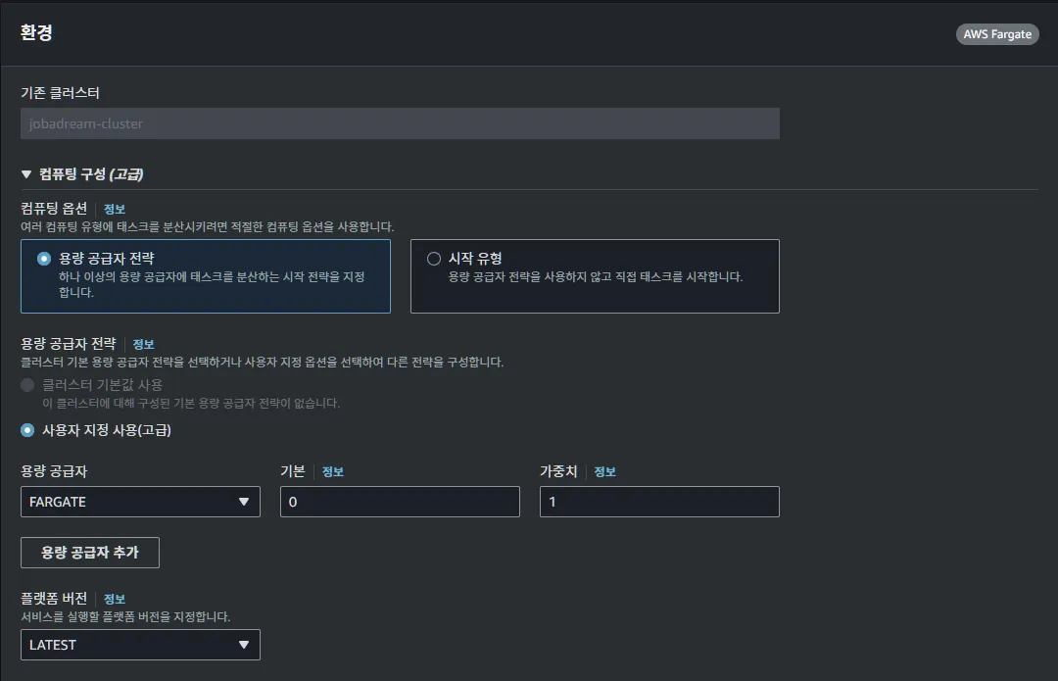Open 정보 link next to 플랫폼 버전

coord(115,599)
